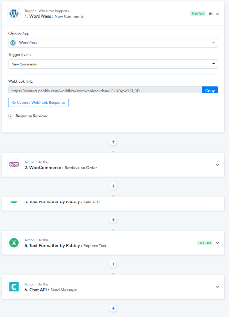229x317 pixels.
Task: Copy the webhook URL
Action: (210, 90)
